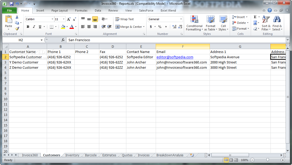The height and width of the screenshot is (165, 292).
Task: Click the Fill down icon
Action: [255, 23]
